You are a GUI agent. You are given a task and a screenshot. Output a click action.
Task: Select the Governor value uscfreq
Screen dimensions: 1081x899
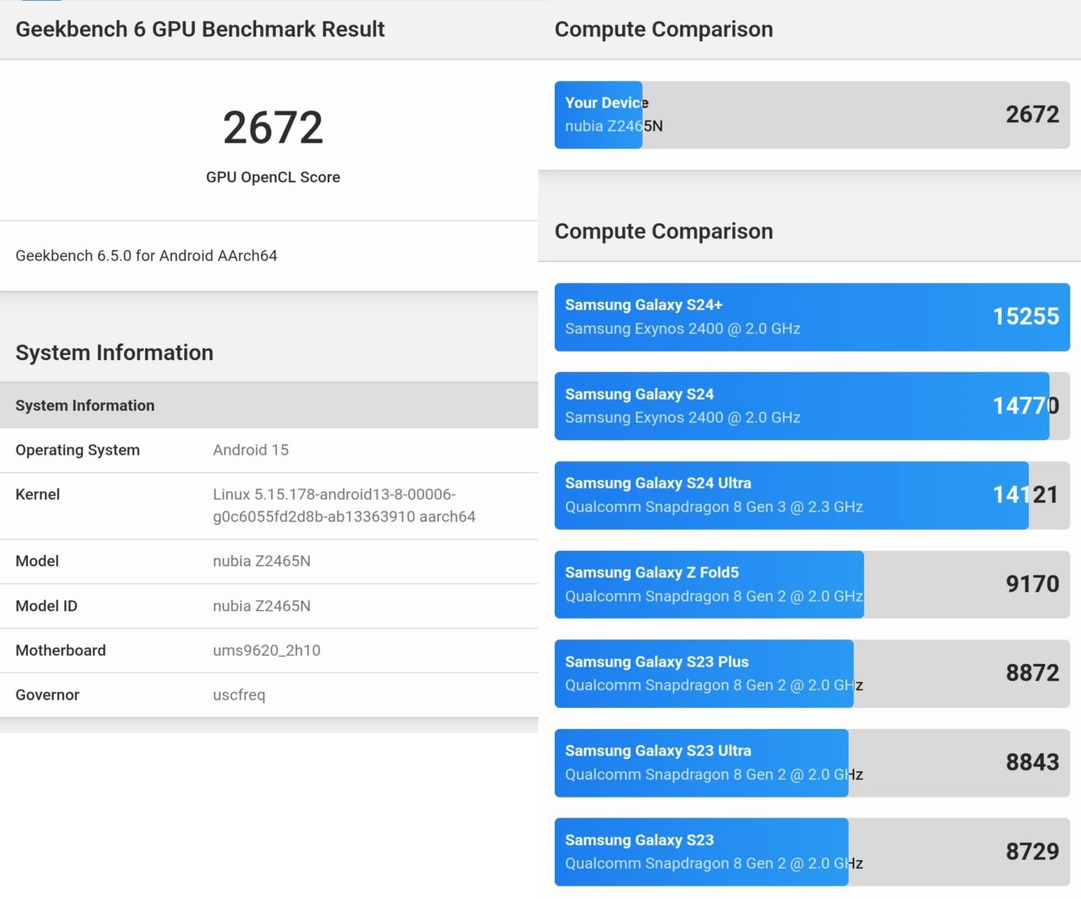pos(239,695)
